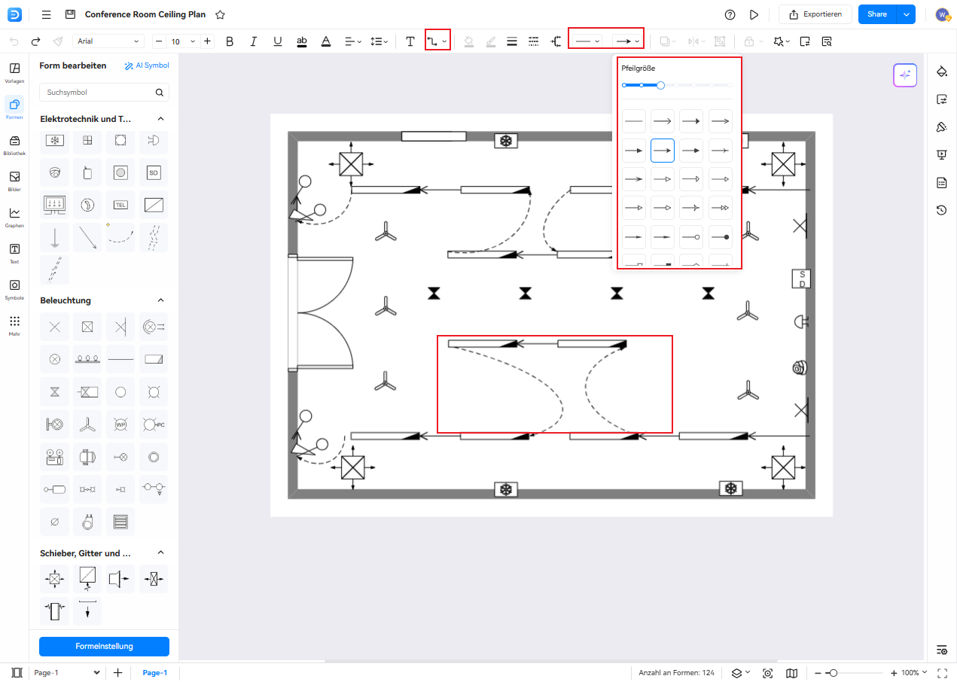Click the Text tool in the left sidebar
The image size is (957, 682).
tap(14, 252)
